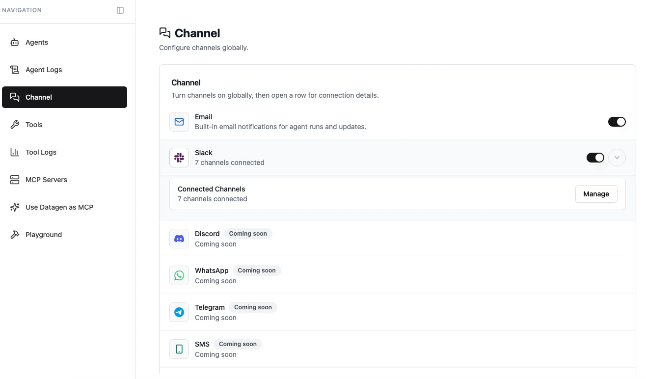Click the Slack row title
This screenshot has height=379, width=646.
pyautogui.click(x=204, y=153)
